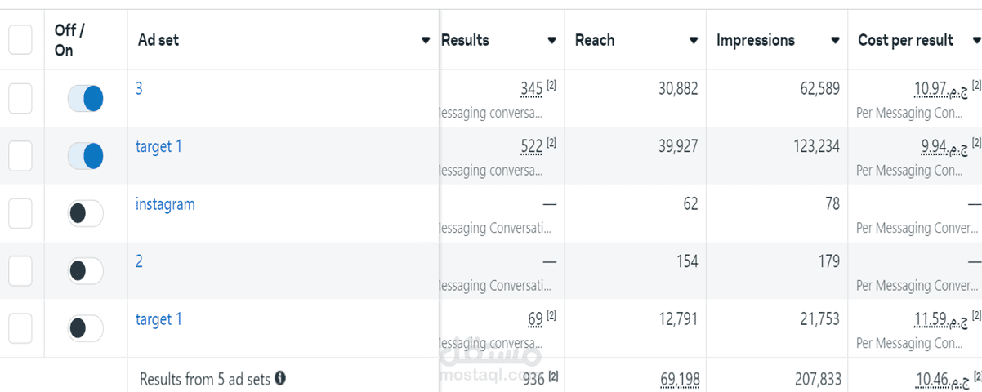Viewport: 982px width, 392px height.
Task: Open the ad set named 2
Action: pyautogui.click(x=139, y=261)
